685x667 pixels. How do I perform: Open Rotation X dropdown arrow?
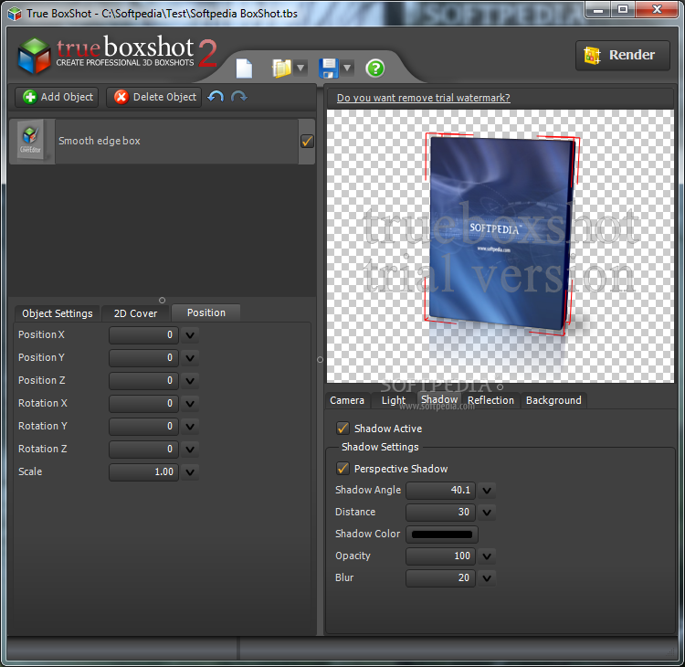pos(190,404)
